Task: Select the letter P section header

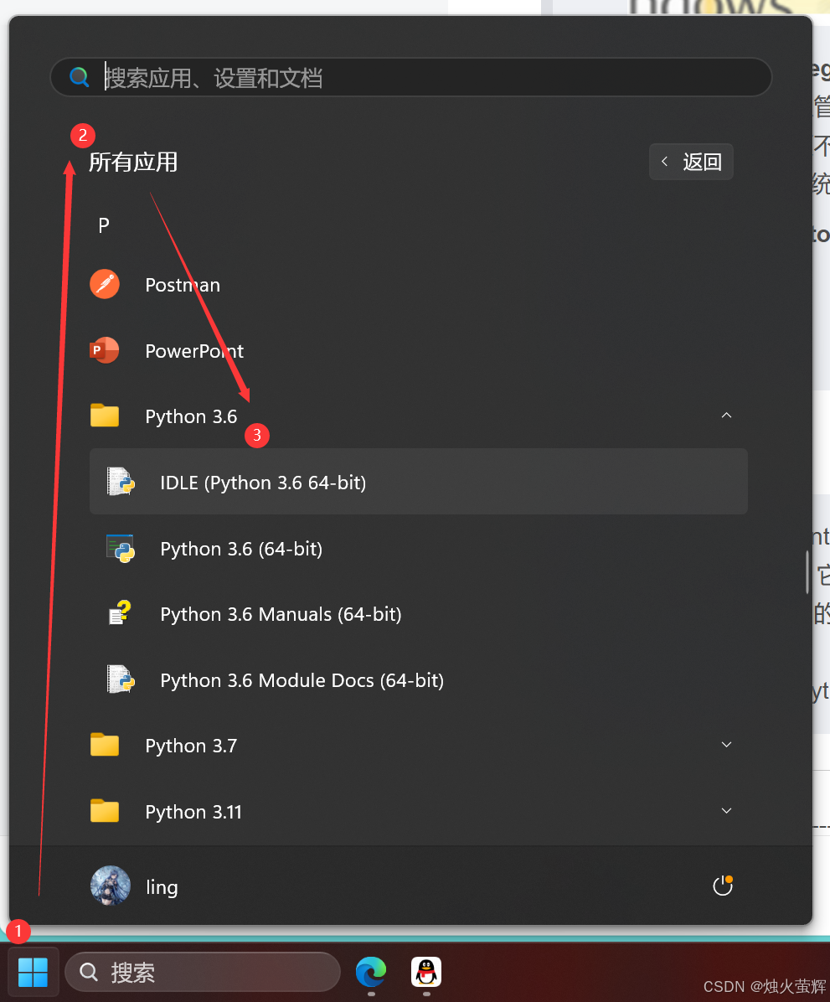Action: click(103, 225)
